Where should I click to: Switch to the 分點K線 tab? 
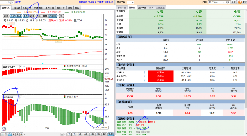(x=16, y=8)
